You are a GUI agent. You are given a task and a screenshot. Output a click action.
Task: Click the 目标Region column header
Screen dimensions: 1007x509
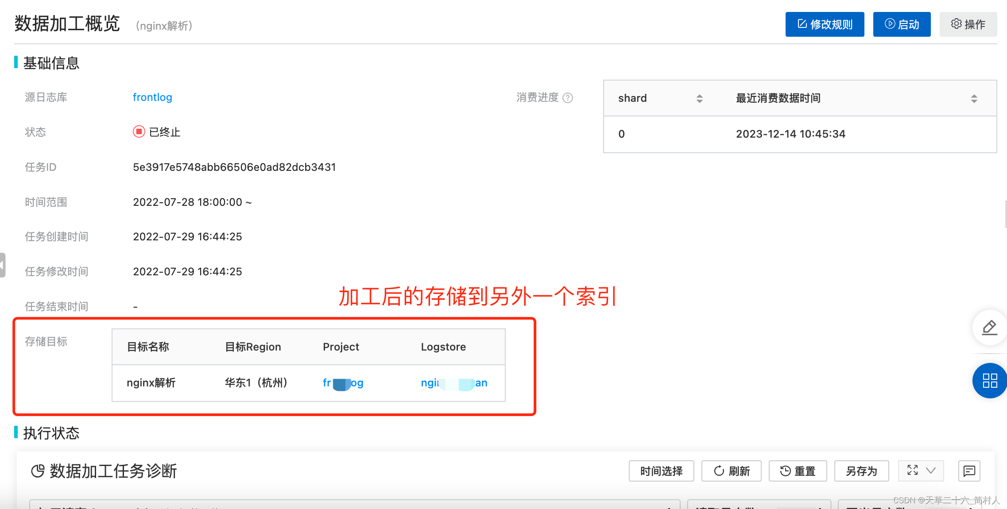click(x=253, y=347)
